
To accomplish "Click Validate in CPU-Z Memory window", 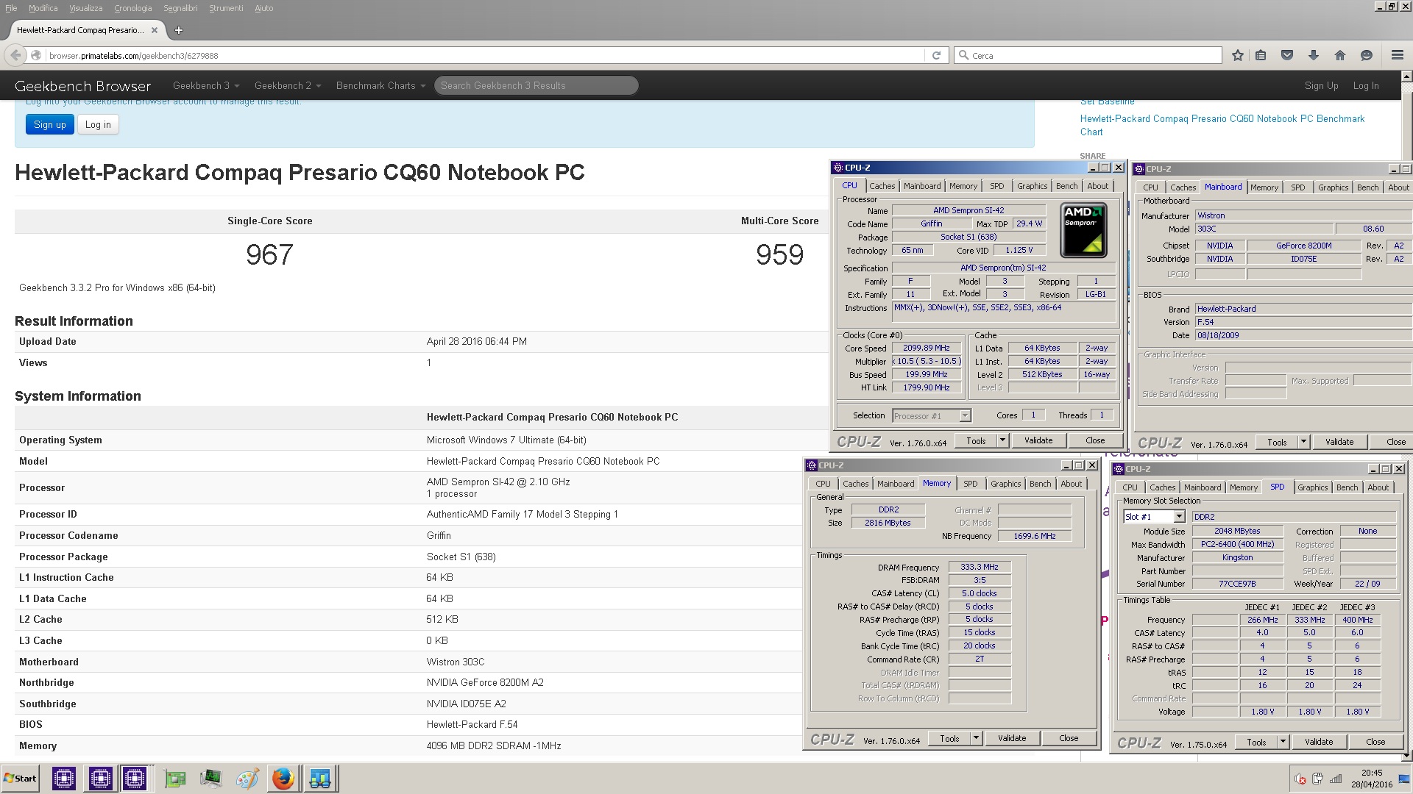I will point(1012,738).
